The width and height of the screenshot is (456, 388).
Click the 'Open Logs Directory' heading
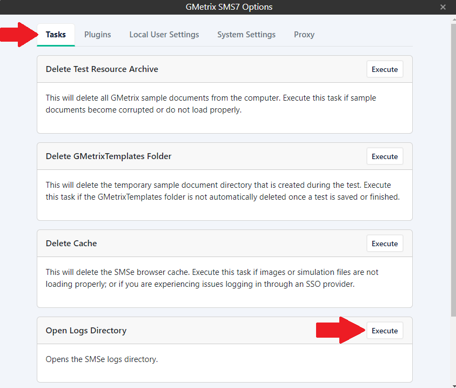click(x=86, y=330)
